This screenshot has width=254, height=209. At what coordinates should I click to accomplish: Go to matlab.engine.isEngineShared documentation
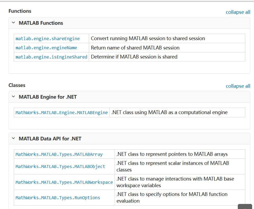(51, 57)
